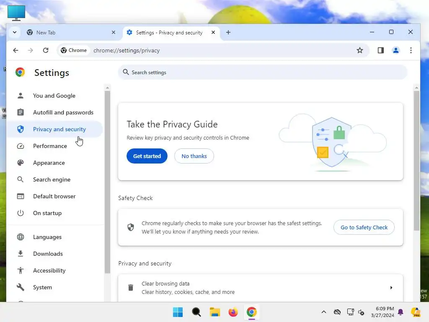Close the Settings tab
Screen dimensions: 429x322
(213, 32)
